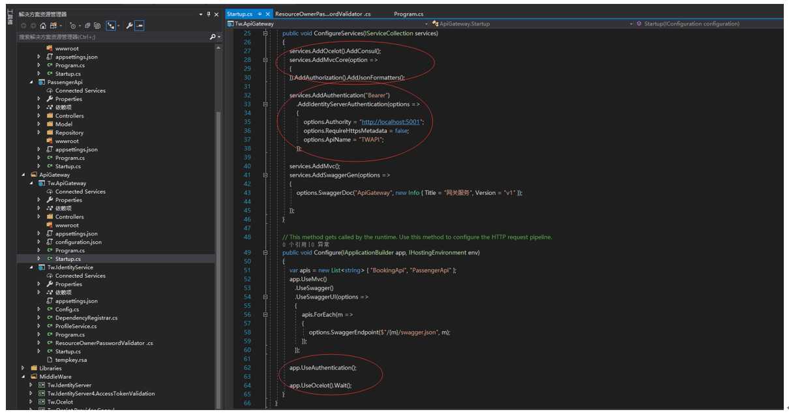Click the services.AddOcelot().AddConsul(); line
Screen dimensions: 789x414
pos(335,51)
